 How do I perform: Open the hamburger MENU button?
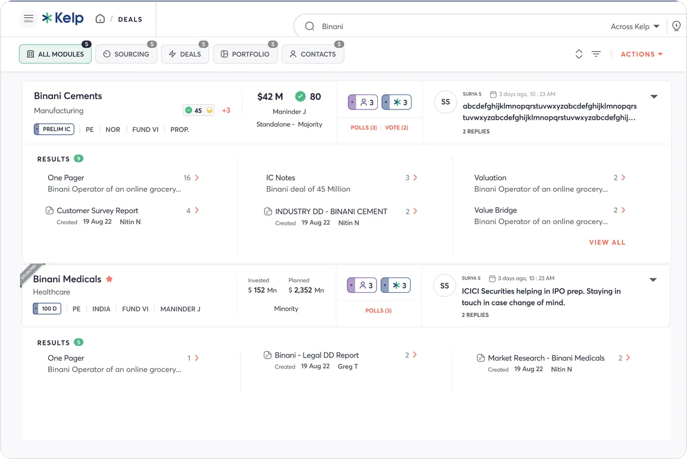pyautogui.click(x=29, y=19)
